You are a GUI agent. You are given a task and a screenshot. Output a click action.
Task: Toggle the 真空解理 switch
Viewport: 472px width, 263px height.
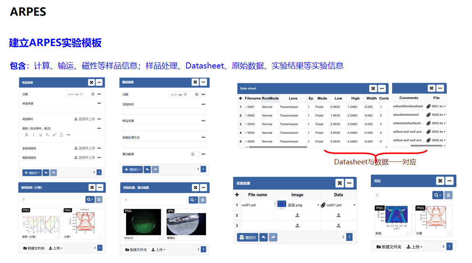point(195,154)
